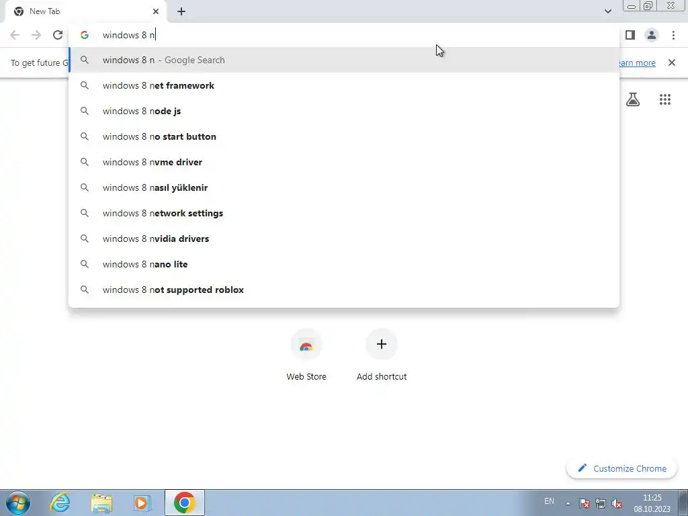The image size is (688, 516).
Task: Pick 'windows 8 network settings' suggestion
Action: pos(344,213)
